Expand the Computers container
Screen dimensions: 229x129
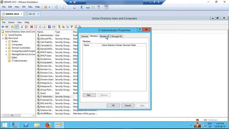click(x=6, y=45)
